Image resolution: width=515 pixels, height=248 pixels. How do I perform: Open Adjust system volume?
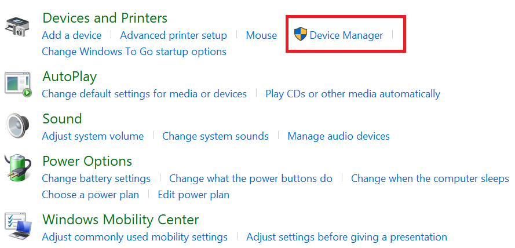pyautogui.click(x=93, y=136)
